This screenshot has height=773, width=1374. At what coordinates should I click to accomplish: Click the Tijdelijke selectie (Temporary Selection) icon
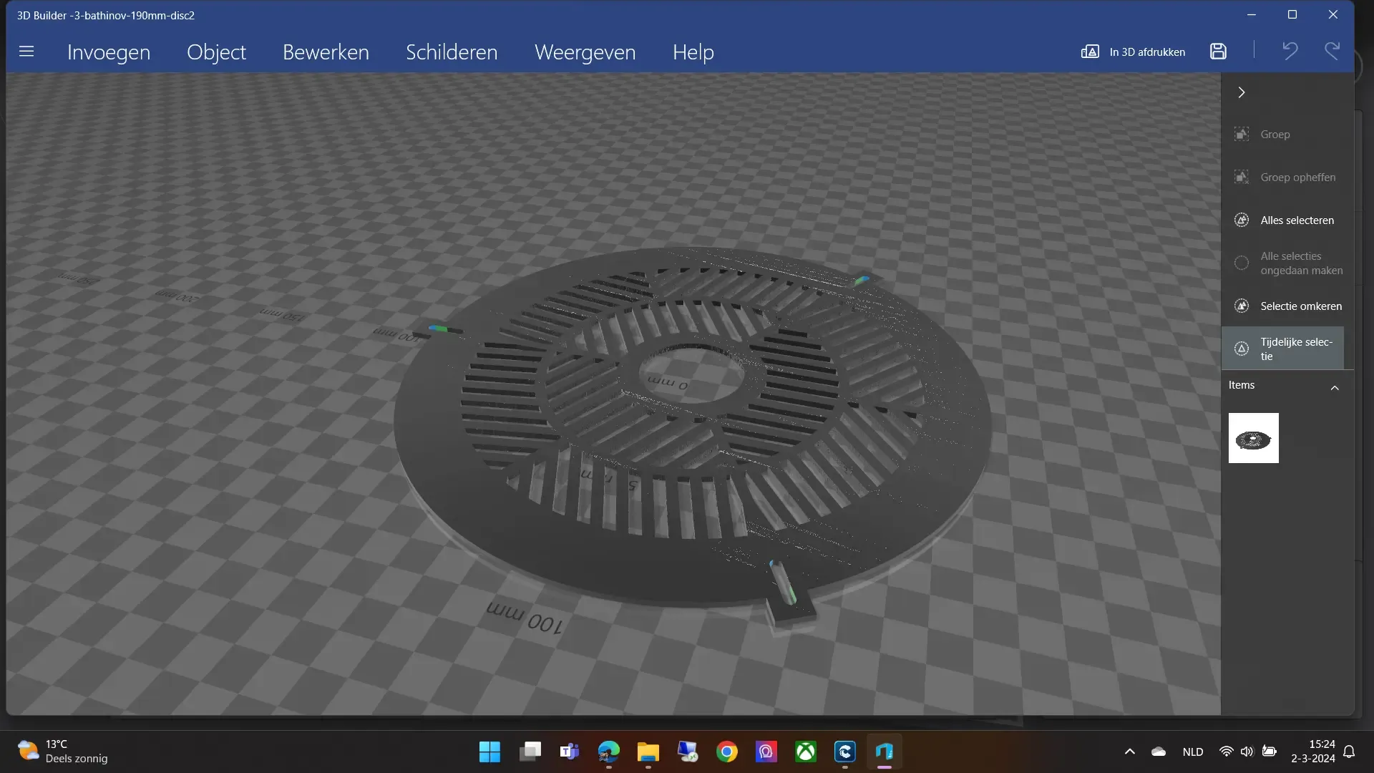(1242, 349)
